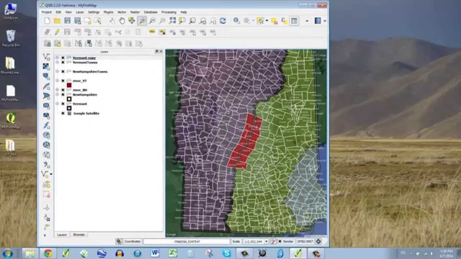Click the Add SpatiaLite Layer icon
This screenshot has width=461, height=259.
coord(46,86)
